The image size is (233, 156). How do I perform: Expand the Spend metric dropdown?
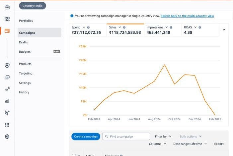point(84,27)
